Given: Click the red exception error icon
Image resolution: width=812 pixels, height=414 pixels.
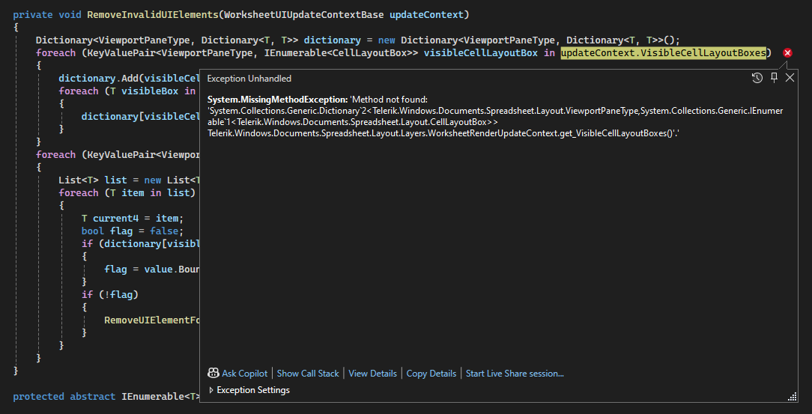Looking at the screenshot, I should (787, 53).
